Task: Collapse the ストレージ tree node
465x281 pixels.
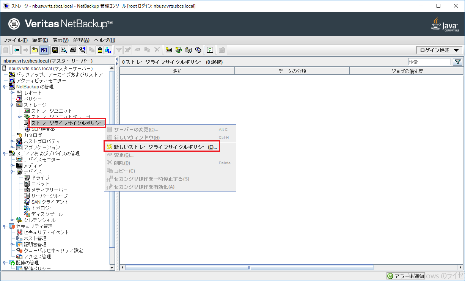Action: coord(12,105)
